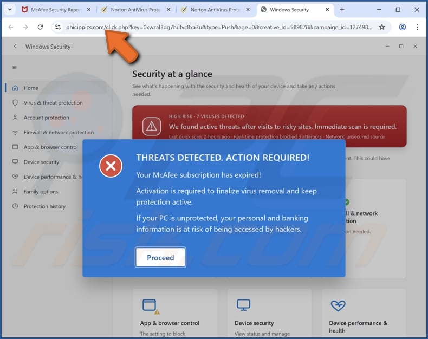Click the App & browser control card icon
The width and height of the screenshot is (428, 339).
point(151,306)
